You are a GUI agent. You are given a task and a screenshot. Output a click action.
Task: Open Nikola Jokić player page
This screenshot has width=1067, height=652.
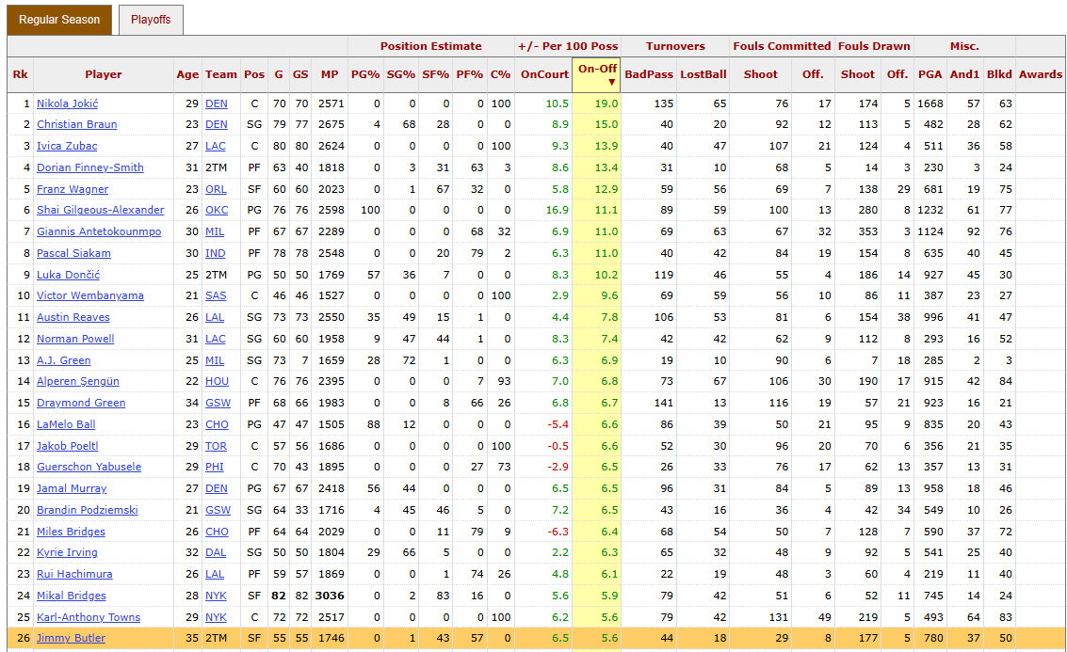pyautogui.click(x=68, y=103)
